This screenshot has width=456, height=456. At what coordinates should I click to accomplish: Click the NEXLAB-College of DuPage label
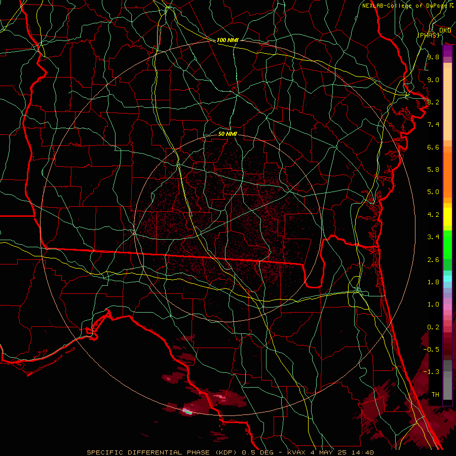(404, 6)
